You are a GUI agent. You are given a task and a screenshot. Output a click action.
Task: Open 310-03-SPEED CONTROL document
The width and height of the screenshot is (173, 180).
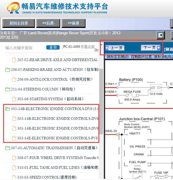(x=47, y=177)
